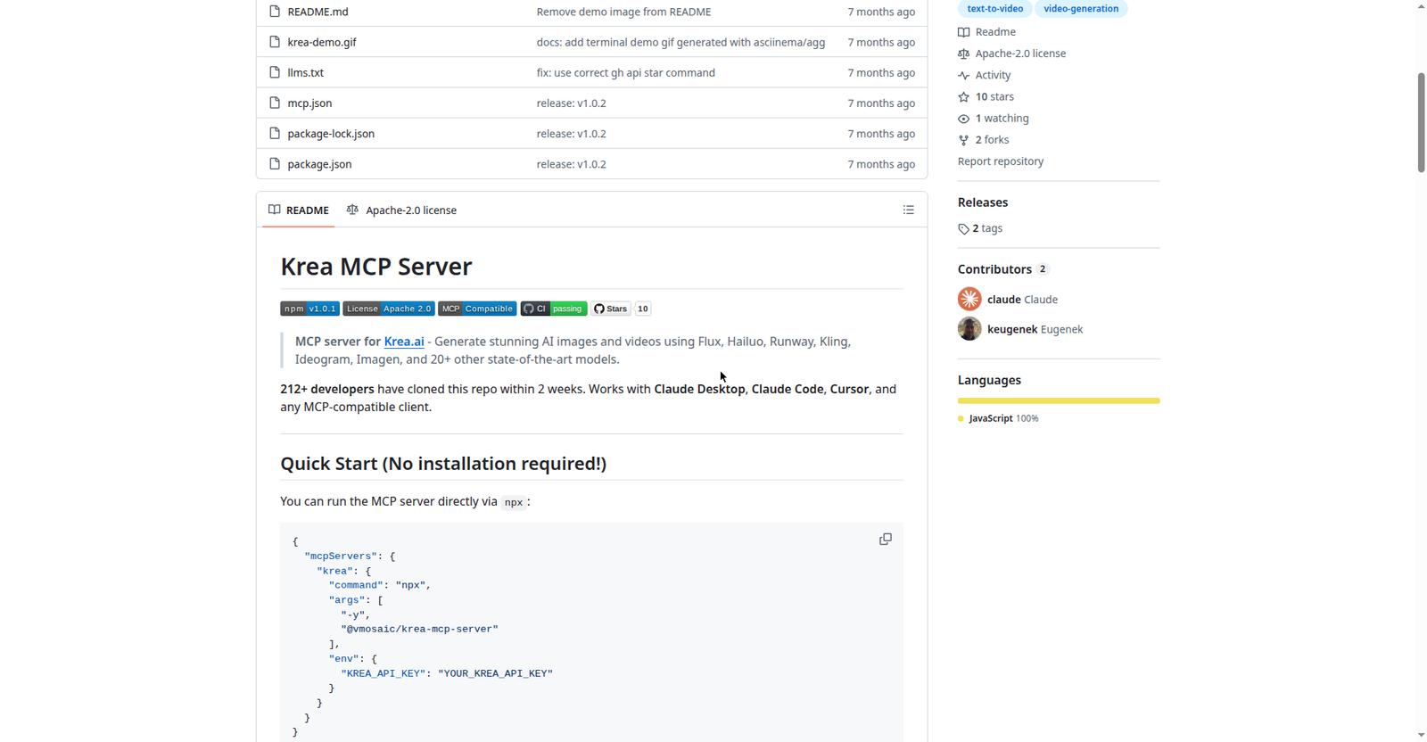The width and height of the screenshot is (1427, 742).
Task: Open keugenek contributor avatar
Action: point(969,329)
